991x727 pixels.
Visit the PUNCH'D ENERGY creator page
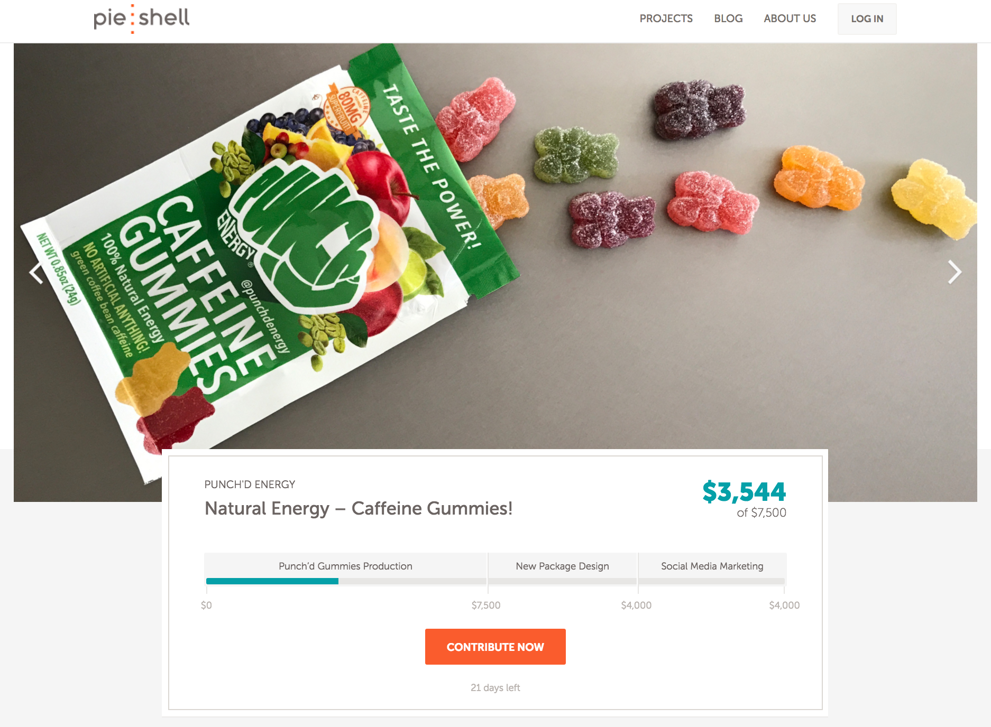click(250, 484)
